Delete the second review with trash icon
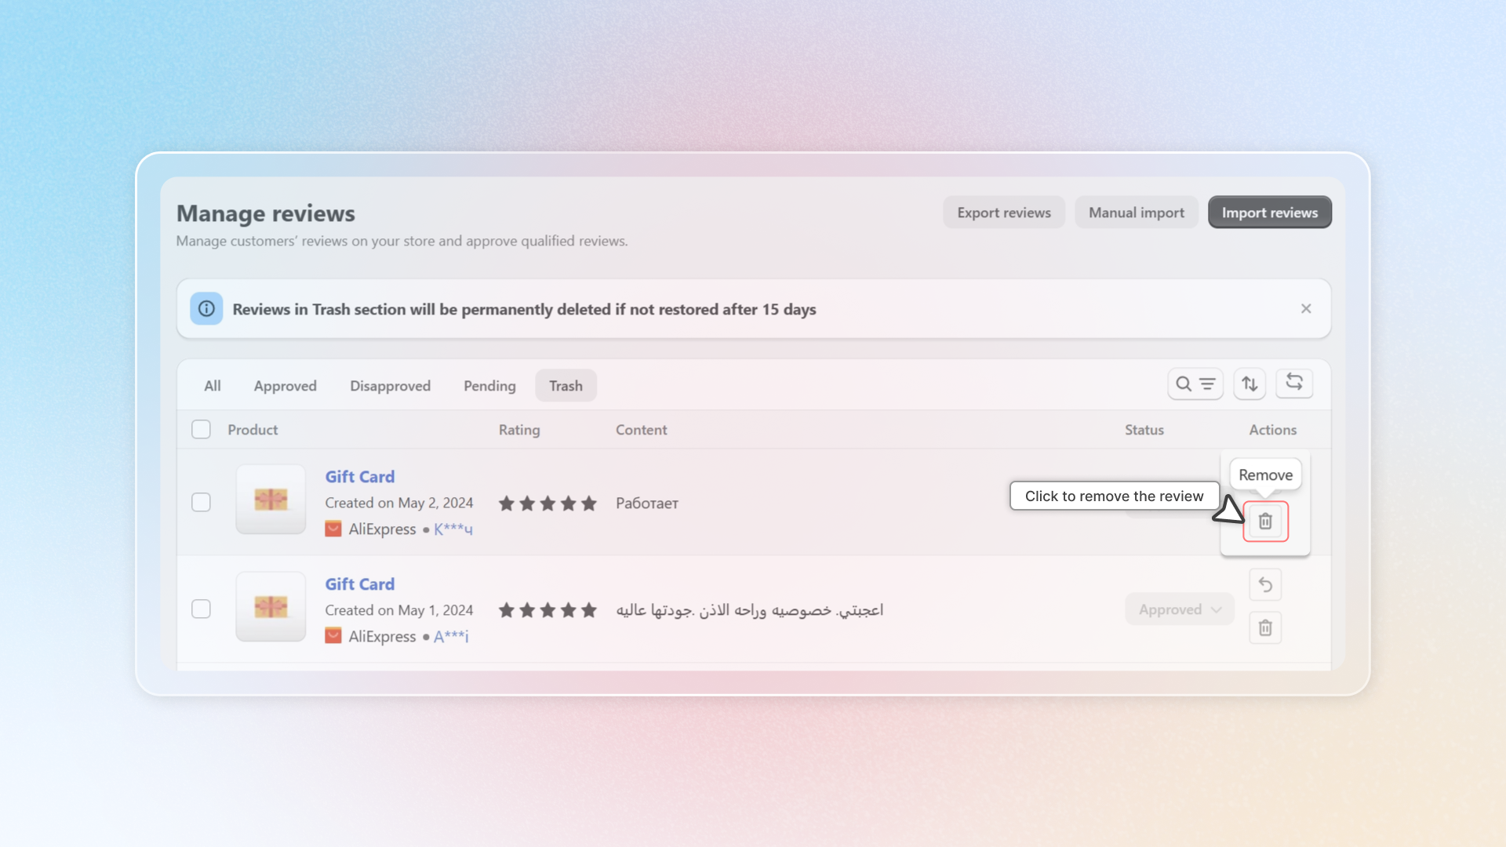The width and height of the screenshot is (1506, 847). 1265,628
